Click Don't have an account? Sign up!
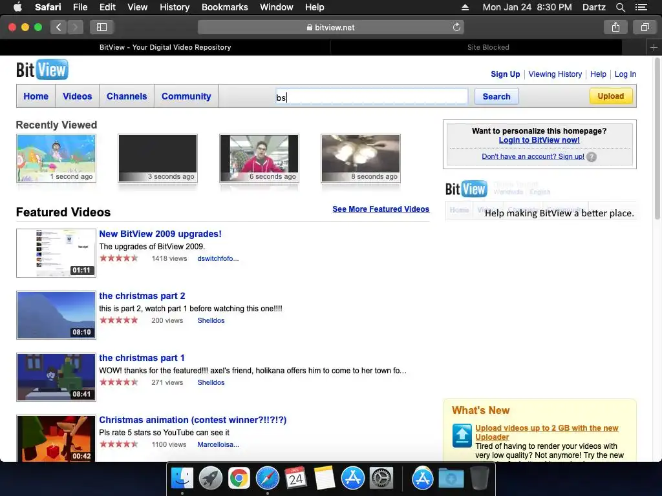 pos(533,156)
